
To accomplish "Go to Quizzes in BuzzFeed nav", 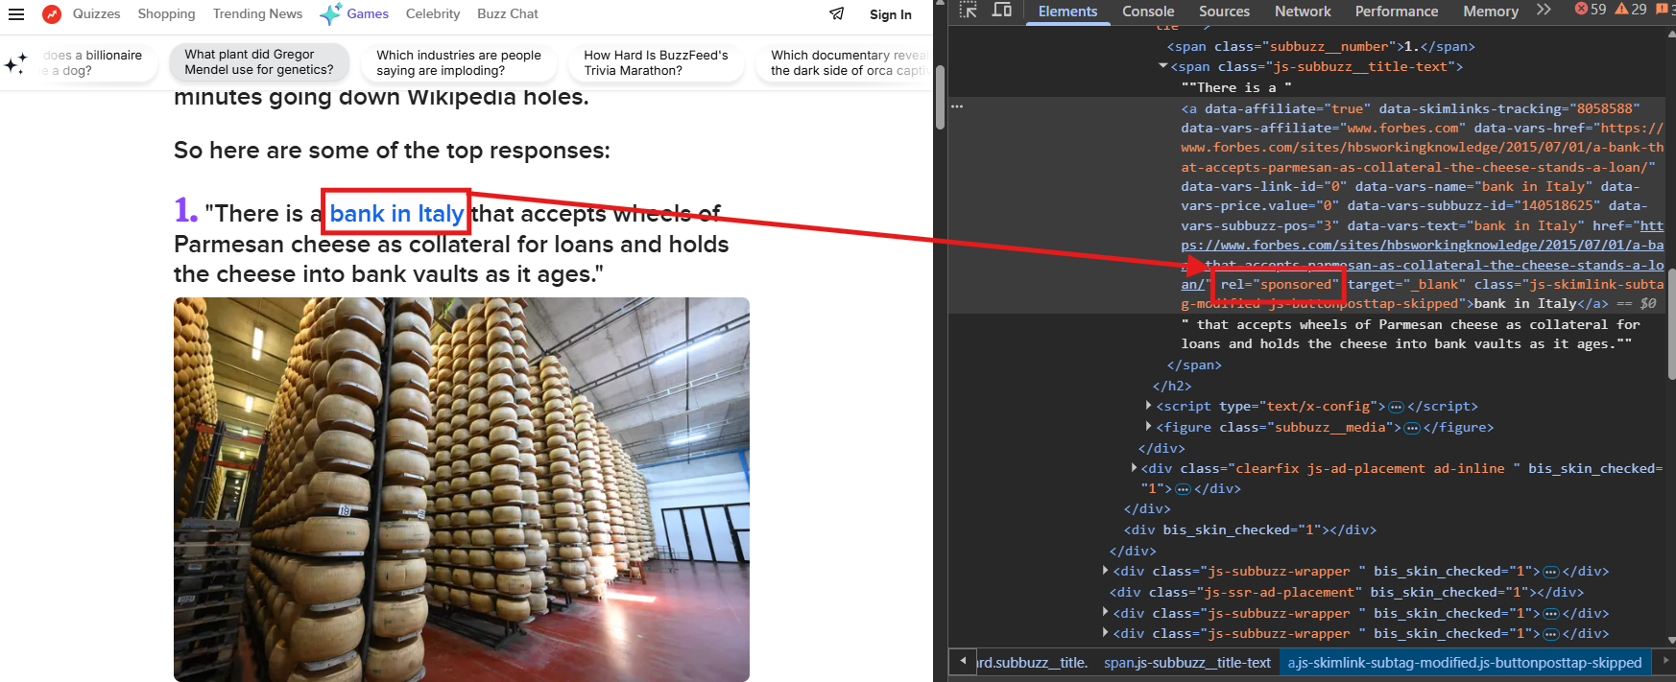I will click(97, 13).
